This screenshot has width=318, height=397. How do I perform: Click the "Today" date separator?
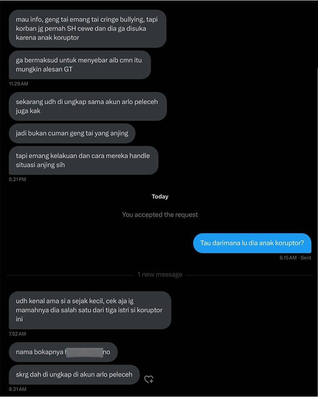[x=160, y=196]
